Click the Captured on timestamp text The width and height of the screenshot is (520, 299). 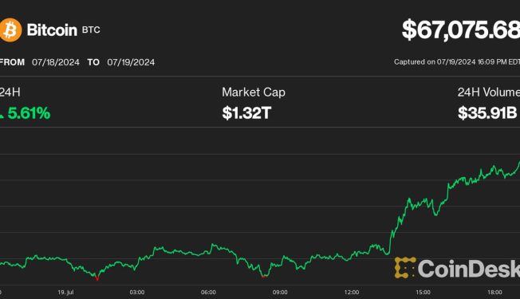click(457, 62)
